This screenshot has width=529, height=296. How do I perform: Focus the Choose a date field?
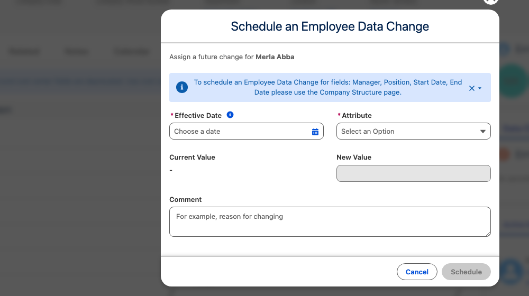point(247,131)
